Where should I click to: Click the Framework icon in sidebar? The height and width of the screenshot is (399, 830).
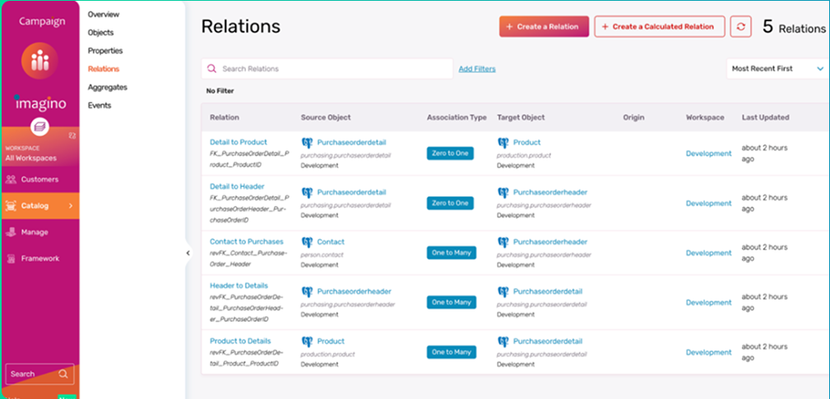click(12, 259)
